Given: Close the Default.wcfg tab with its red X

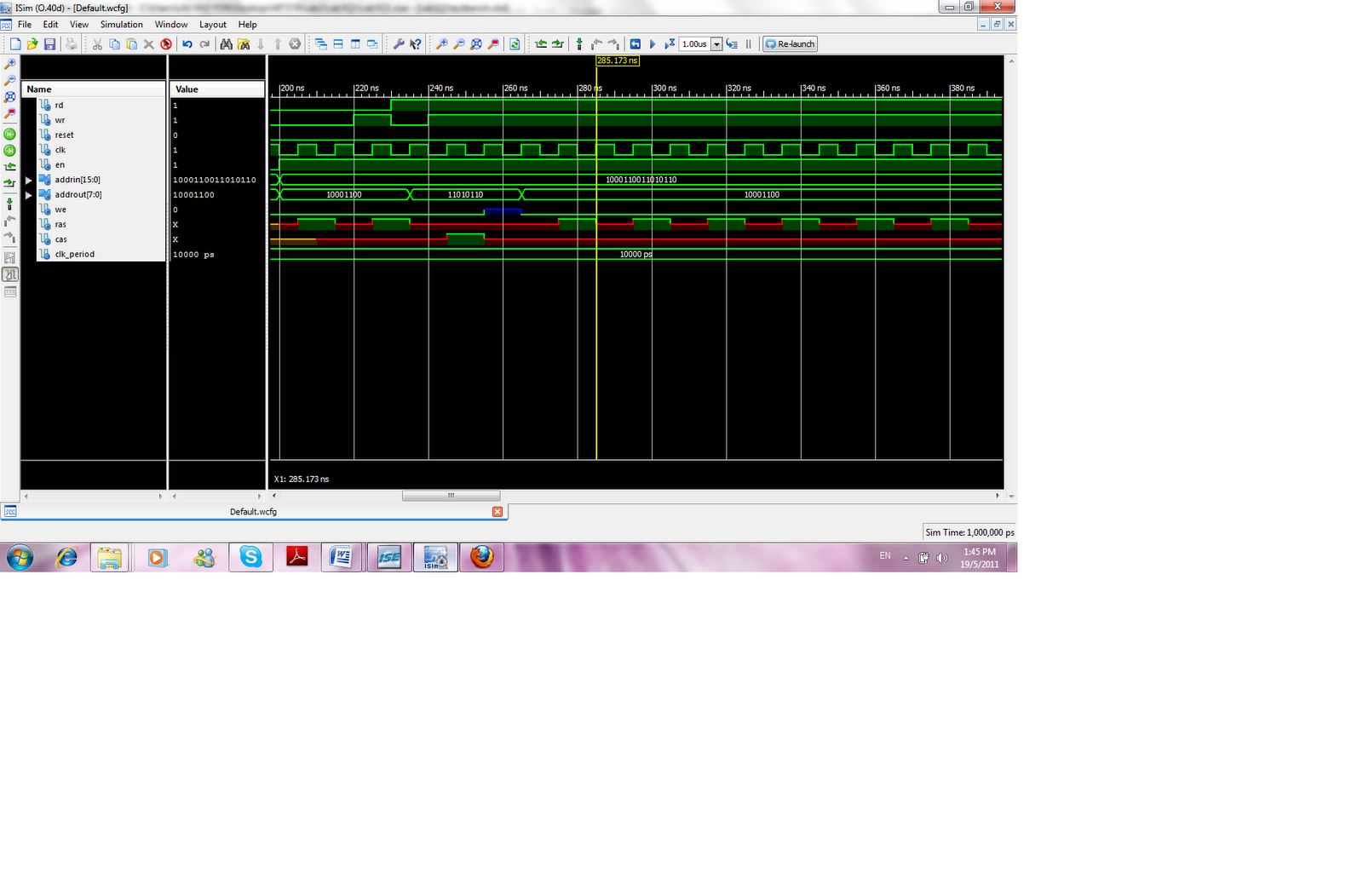Looking at the screenshot, I should (x=497, y=511).
